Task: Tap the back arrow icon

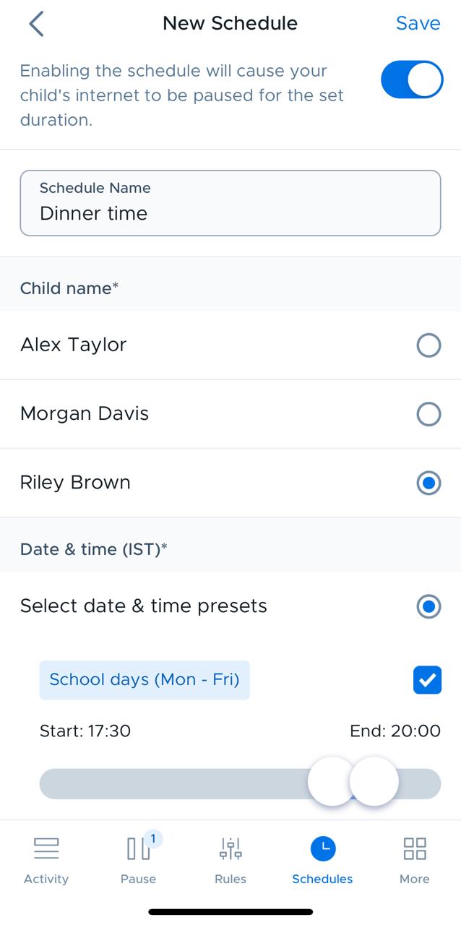Action: 36,24
